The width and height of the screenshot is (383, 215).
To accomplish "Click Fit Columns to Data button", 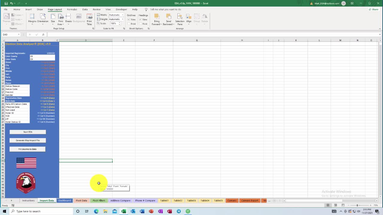I will (27, 149).
